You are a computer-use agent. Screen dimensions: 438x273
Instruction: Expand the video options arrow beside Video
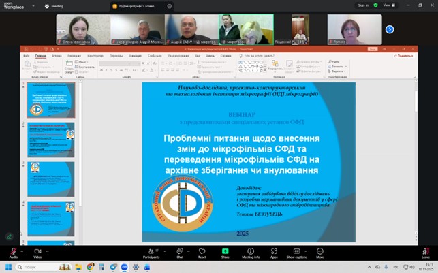tap(47, 248)
